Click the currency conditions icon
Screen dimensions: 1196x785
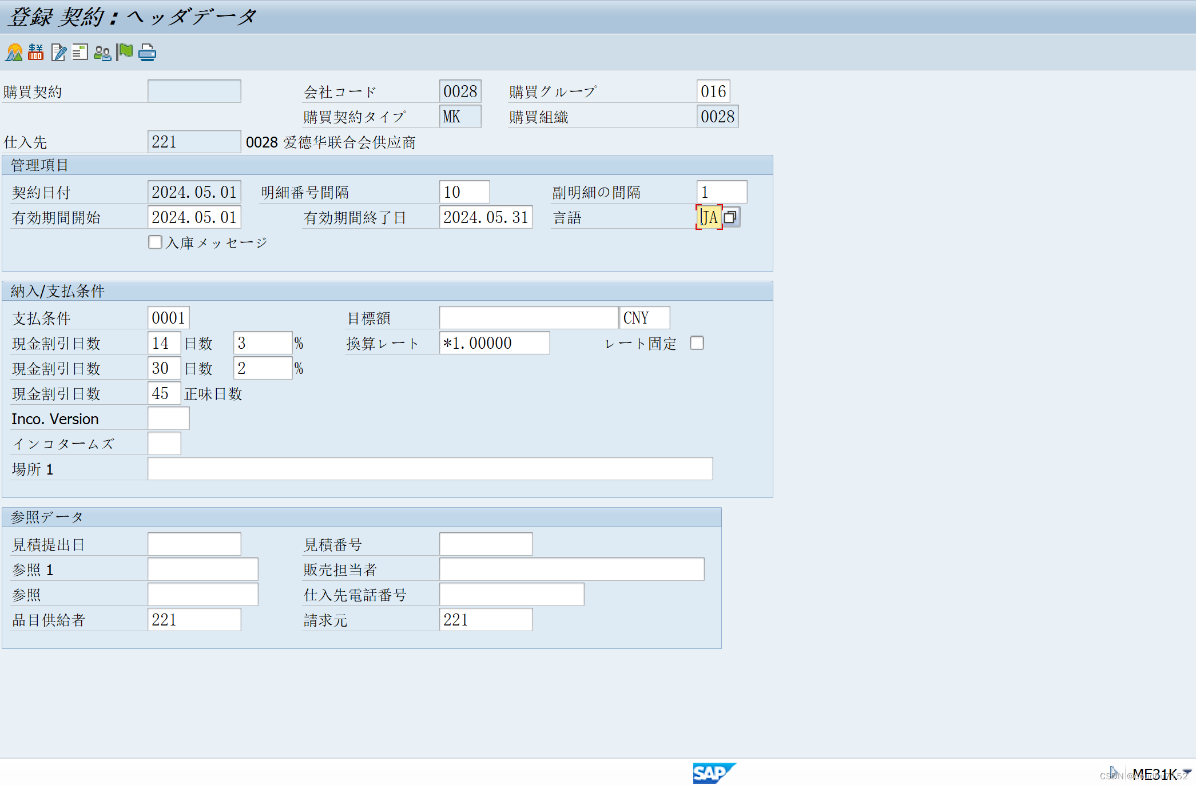[x=35, y=53]
